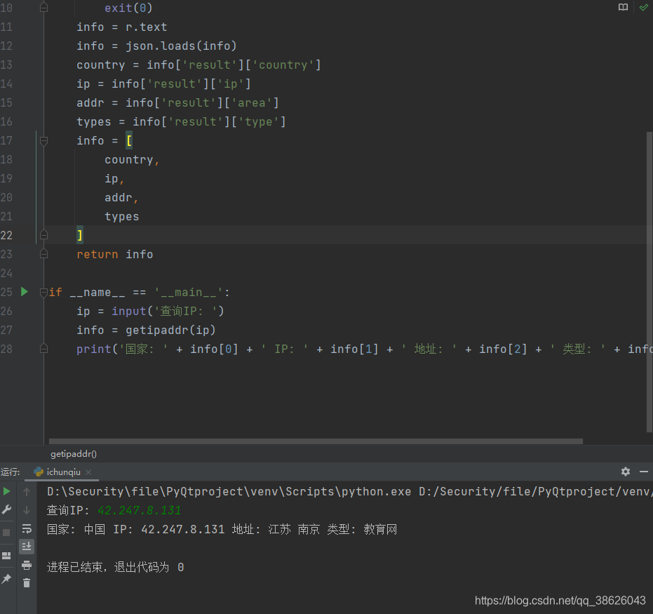653x614 pixels.
Task: Click line number 22 in gutter
Action: [x=6, y=235]
